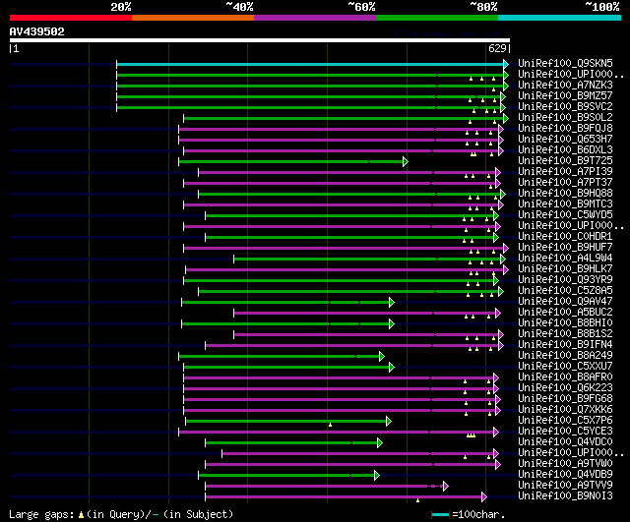Click the UniRef100_C0HDR1 label

tap(565, 236)
